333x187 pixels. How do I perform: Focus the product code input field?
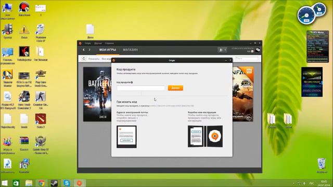point(140,88)
